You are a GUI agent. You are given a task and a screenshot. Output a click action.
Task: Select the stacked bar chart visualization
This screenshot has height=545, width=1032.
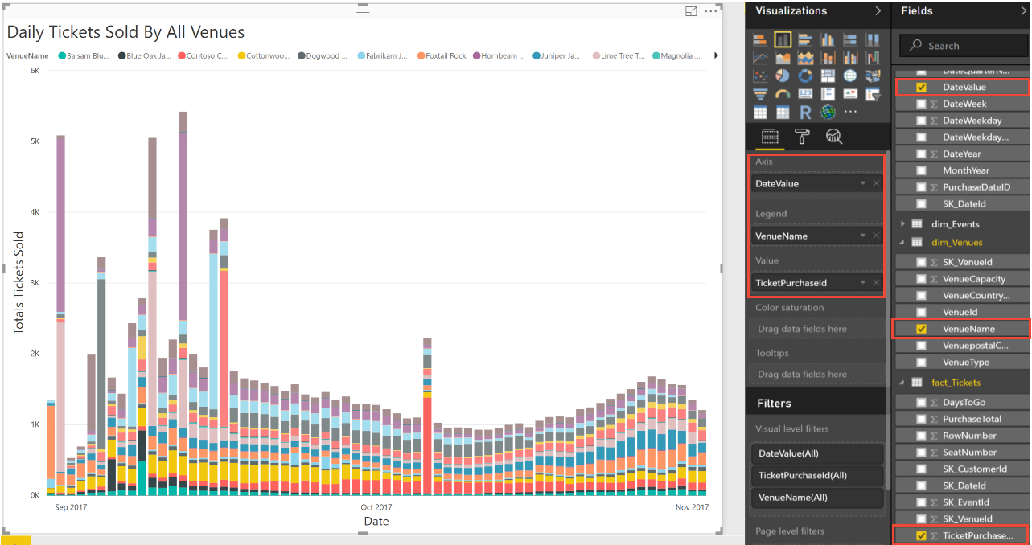point(760,39)
